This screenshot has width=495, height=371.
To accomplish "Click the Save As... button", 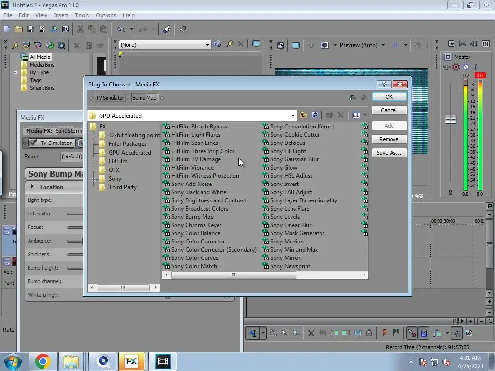I will (x=389, y=153).
